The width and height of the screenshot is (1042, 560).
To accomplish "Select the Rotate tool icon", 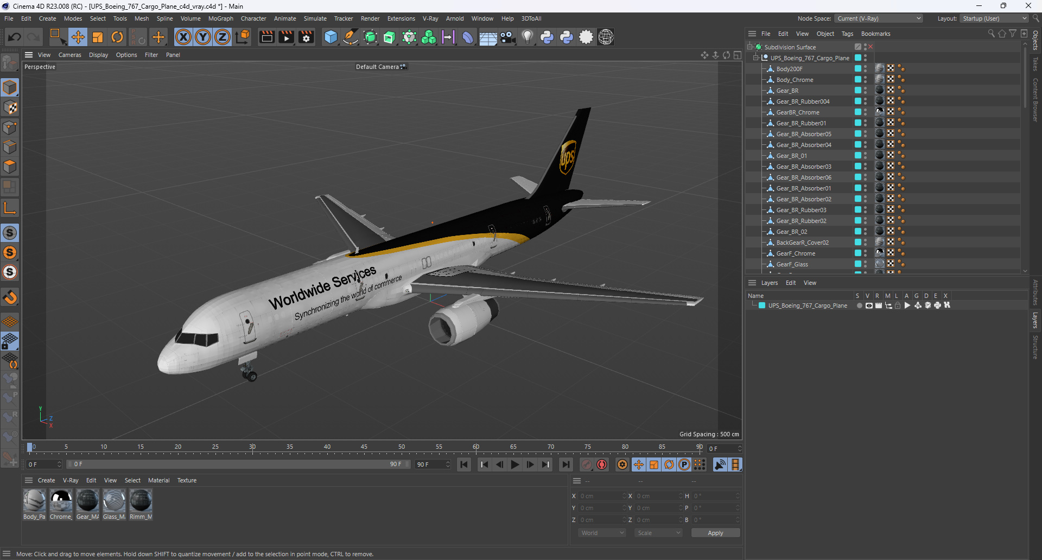I will [x=117, y=37].
